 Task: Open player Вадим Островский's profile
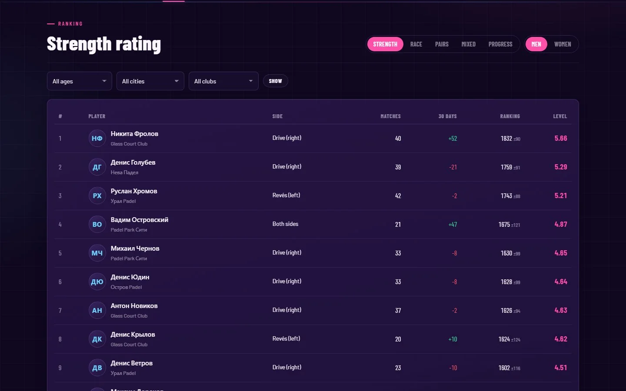pos(140,220)
